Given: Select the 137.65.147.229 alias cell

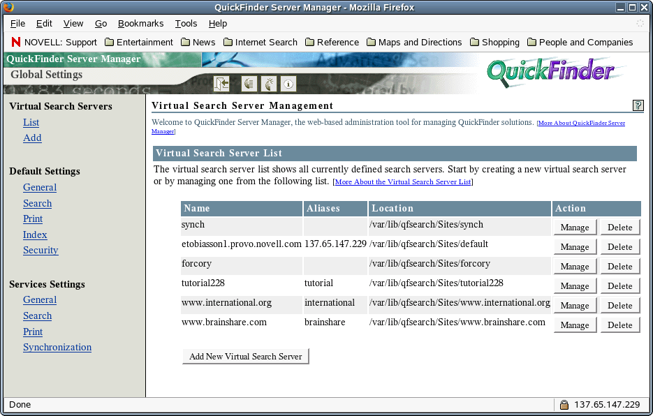Looking at the screenshot, I should point(335,244).
